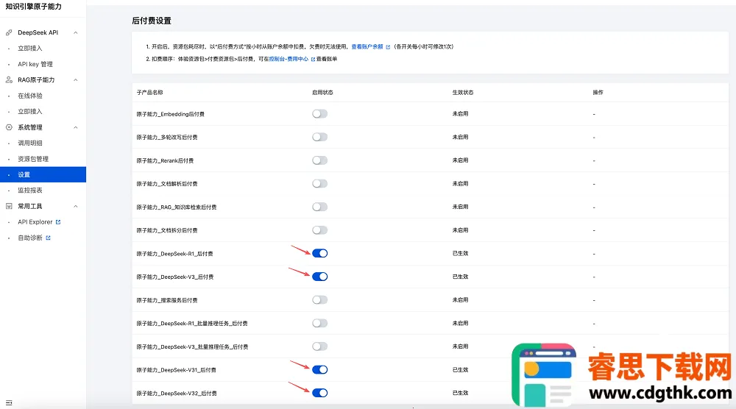Viewport: 736px width, 409px height.
Task: Click external-link icon after 查看账户余额
Action: point(388,47)
